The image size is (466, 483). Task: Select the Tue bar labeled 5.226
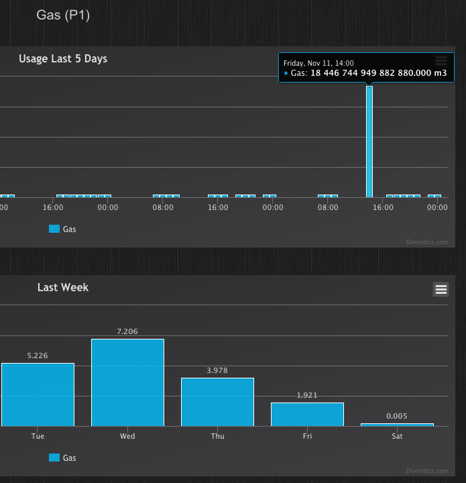(x=38, y=394)
